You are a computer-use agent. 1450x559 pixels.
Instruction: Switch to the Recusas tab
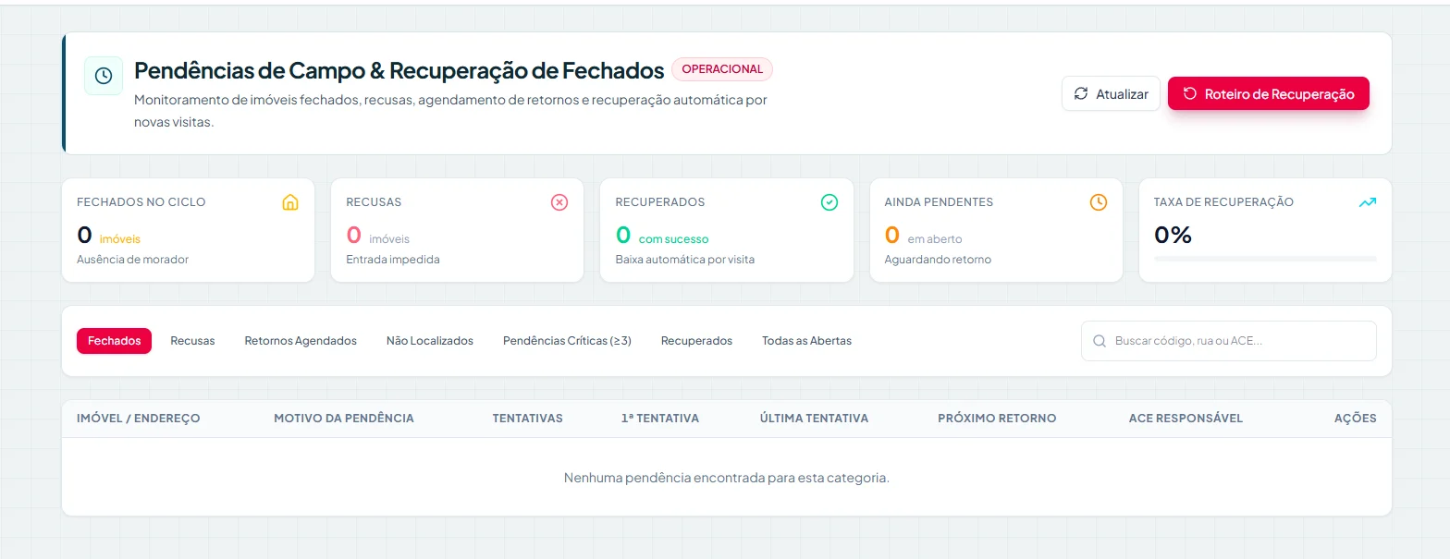[x=192, y=341]
